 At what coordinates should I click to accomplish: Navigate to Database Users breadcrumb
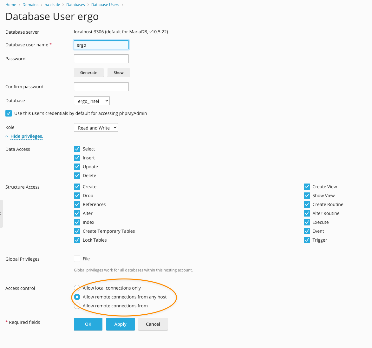(105, 5)
